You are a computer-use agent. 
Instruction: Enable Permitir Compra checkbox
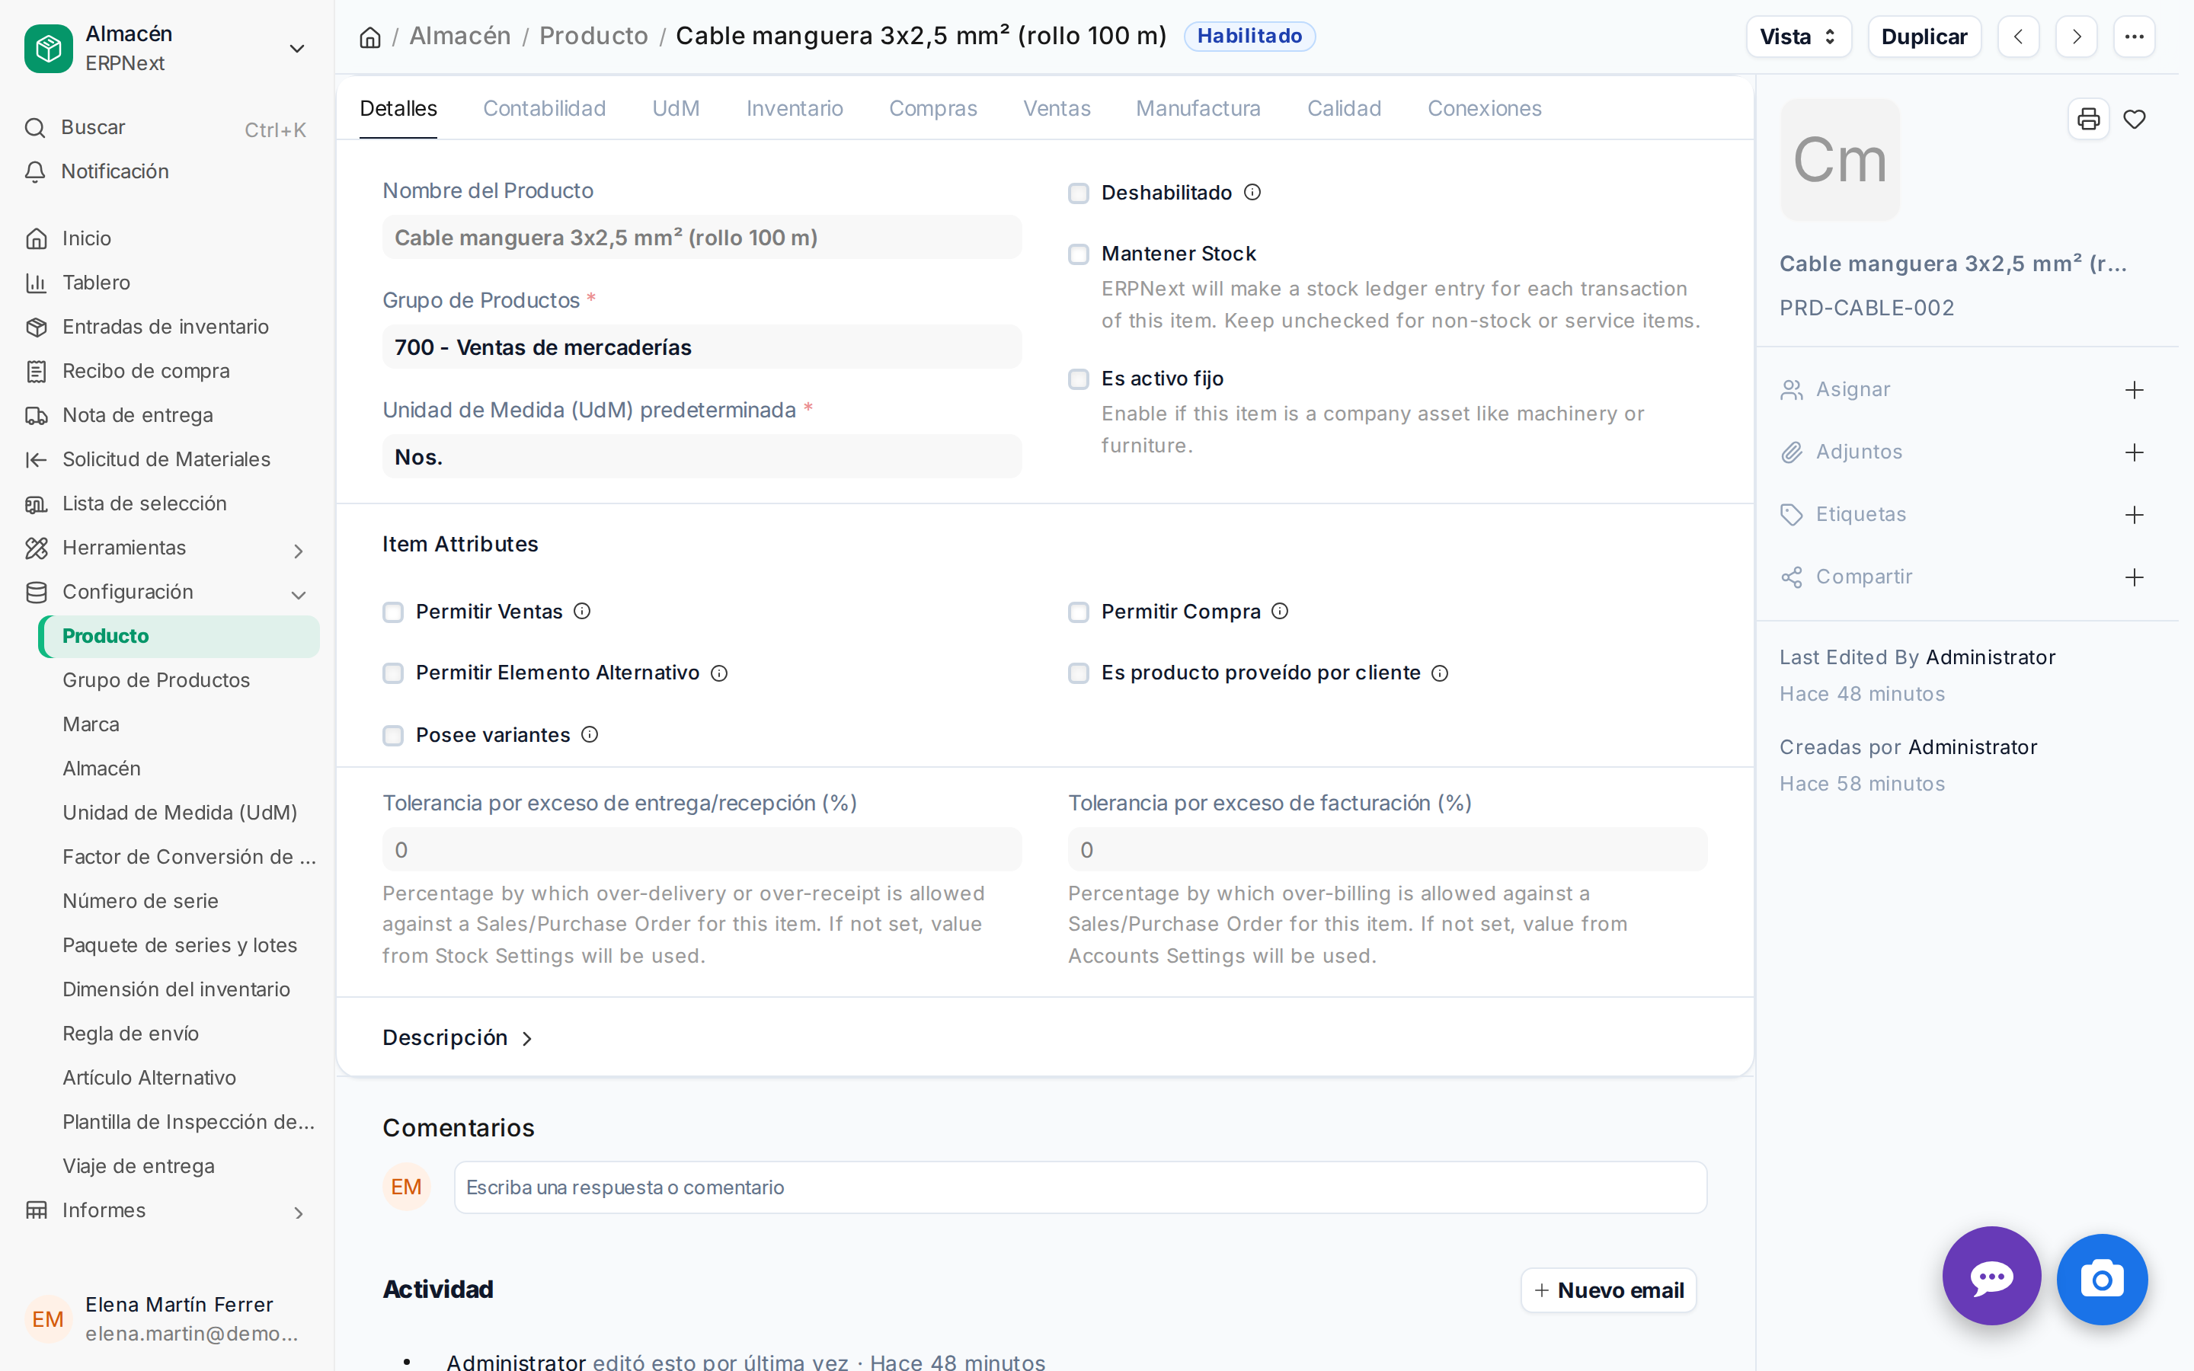[1078, 612]
